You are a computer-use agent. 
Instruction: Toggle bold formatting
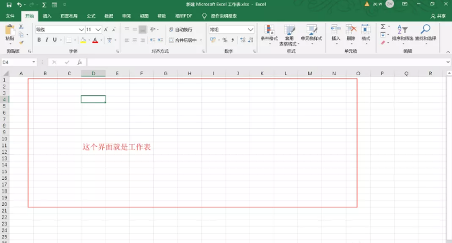[x=39, y=40]
